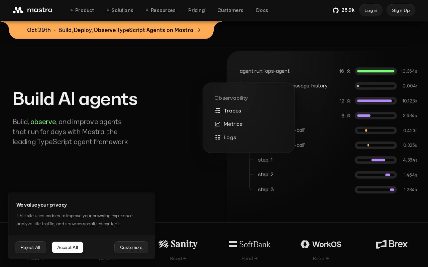Image resolution: width=428 pixels, height=267 pixels.
Task: Open the GitHub icon link
Action: 336,10
